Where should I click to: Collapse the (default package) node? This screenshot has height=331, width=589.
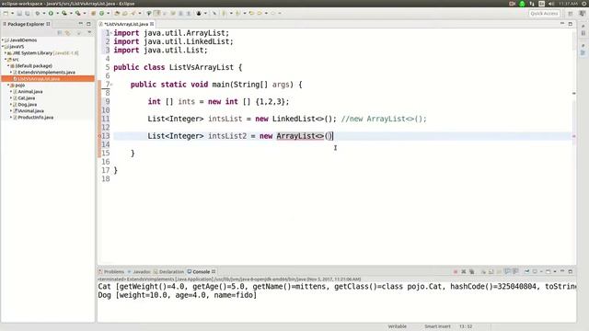tap(8, 65)
